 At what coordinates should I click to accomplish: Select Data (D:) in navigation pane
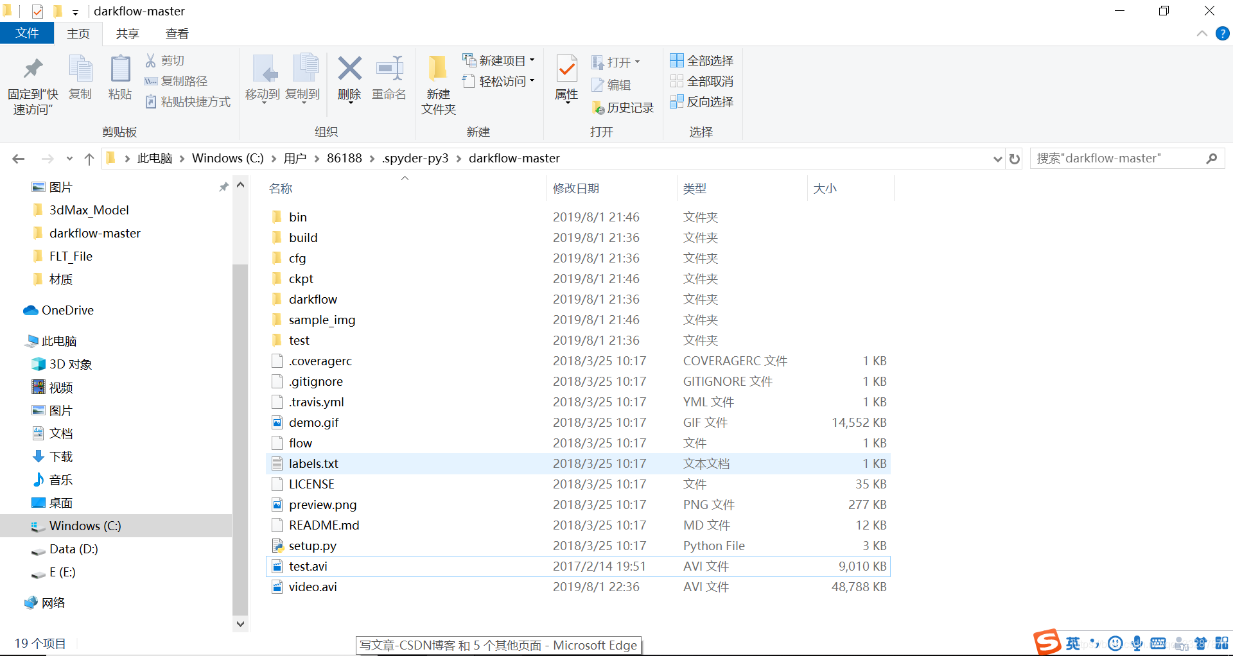tap(73, 549)
